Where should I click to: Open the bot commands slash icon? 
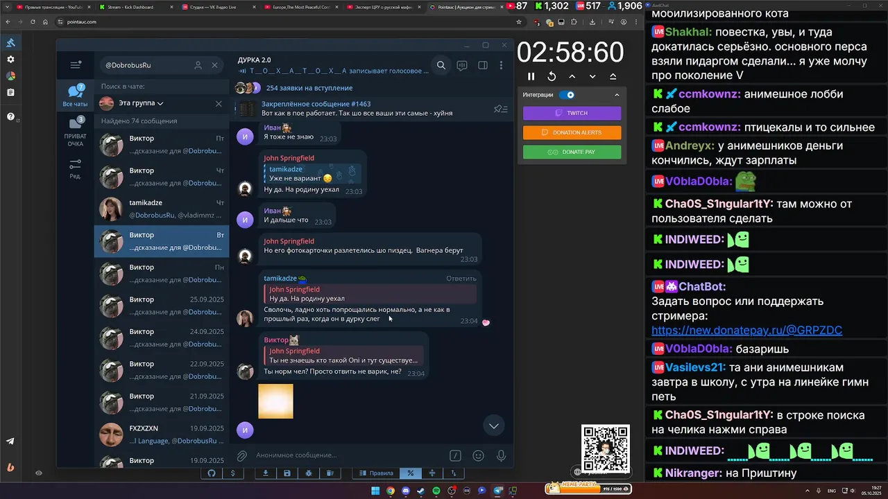click(455, 455)
